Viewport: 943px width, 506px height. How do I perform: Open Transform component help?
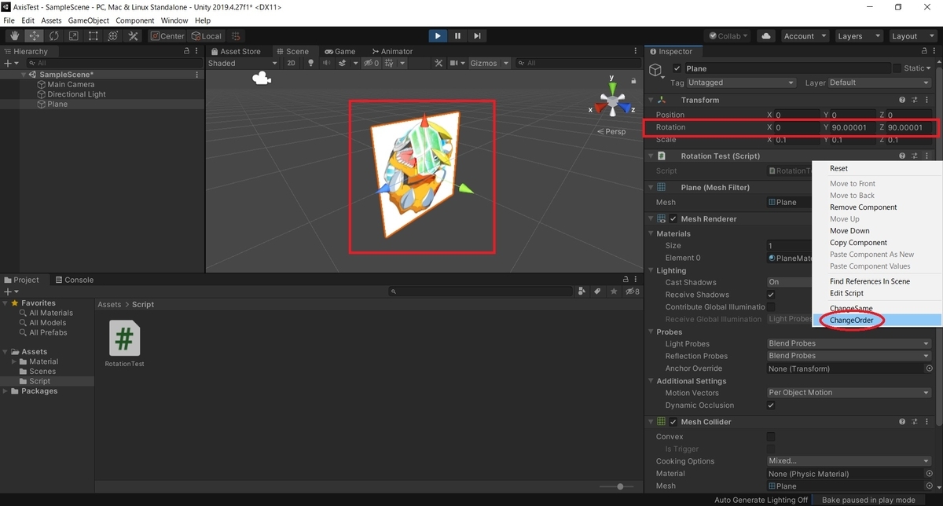904,100
